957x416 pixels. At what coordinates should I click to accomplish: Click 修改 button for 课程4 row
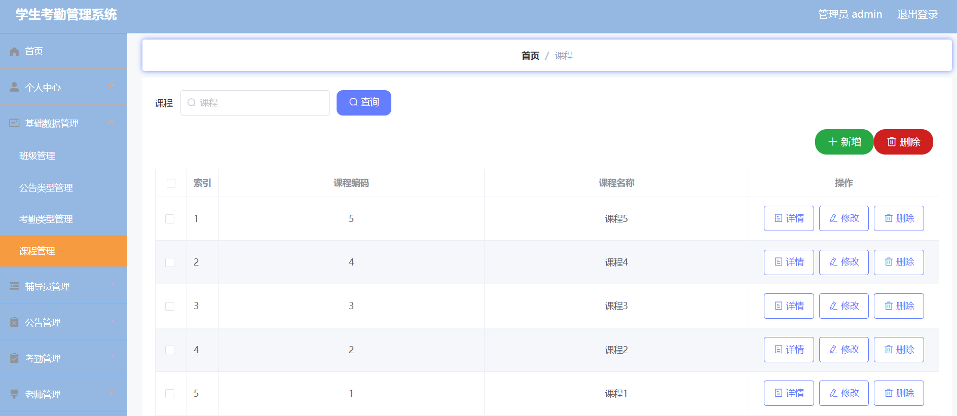coord(843,262)
